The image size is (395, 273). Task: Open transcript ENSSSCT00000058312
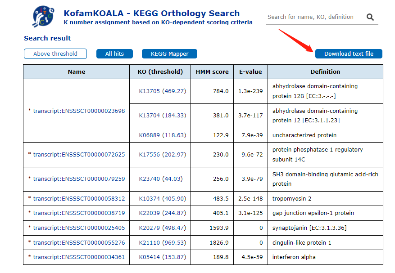(79, 198)
